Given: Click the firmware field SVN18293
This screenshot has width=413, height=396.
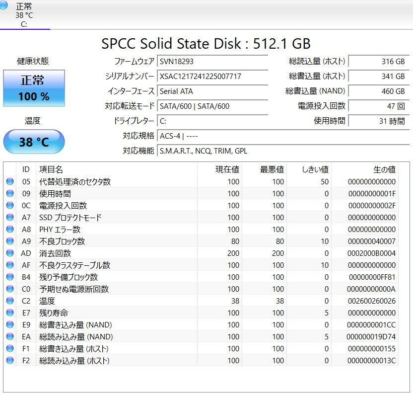Looking at the screenshot, I should [x=212, y=62].
